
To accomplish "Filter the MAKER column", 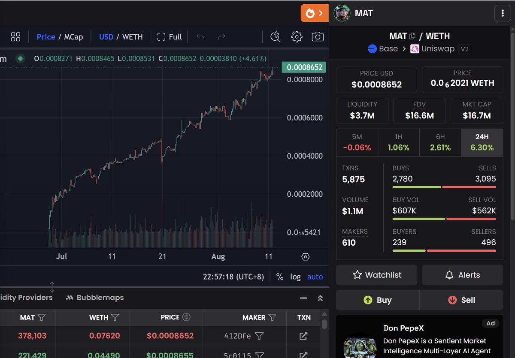I will [272, 317].
